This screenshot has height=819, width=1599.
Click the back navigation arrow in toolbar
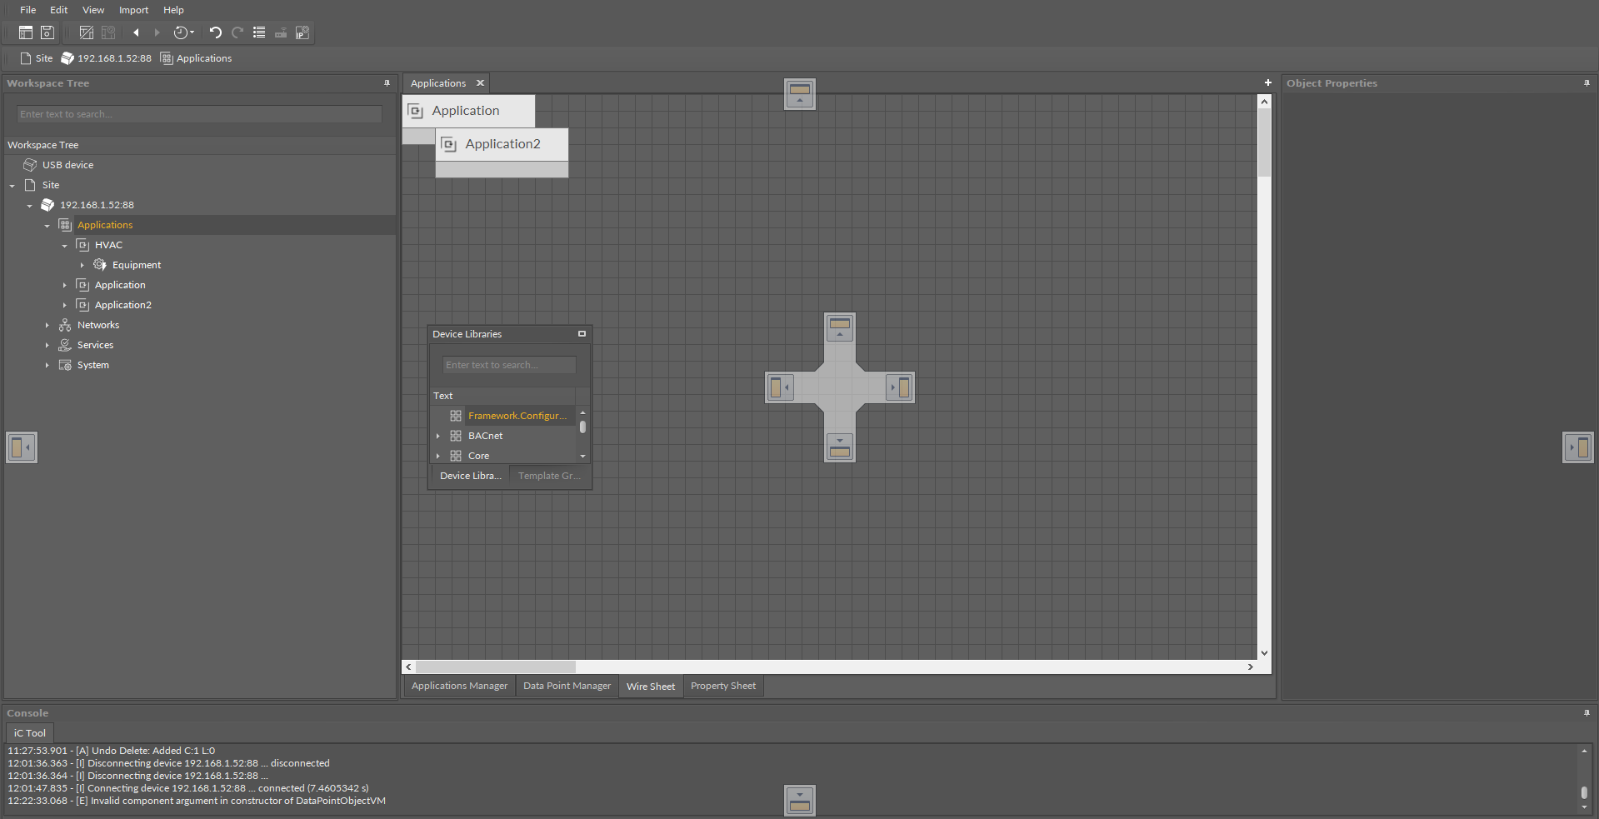click(x=136, y=32)
